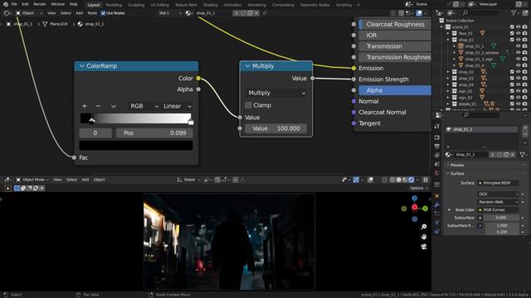Click the Alpha slider on Principled BSDF
Screen dimensions: 531x298
pos(395,90)
